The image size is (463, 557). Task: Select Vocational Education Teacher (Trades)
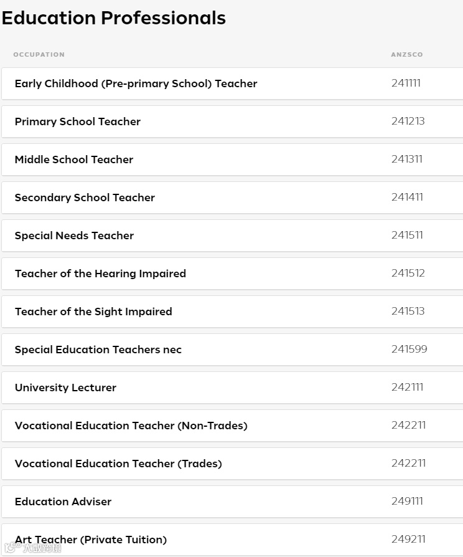(x=118, y=464)
